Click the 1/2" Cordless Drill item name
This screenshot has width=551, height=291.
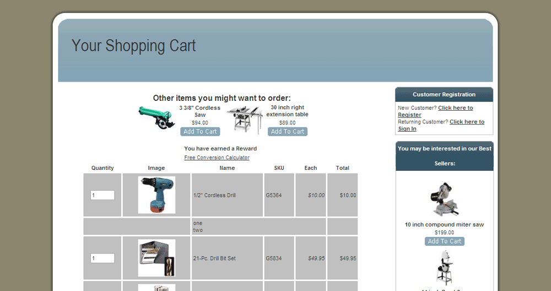(x=214, y=195)
